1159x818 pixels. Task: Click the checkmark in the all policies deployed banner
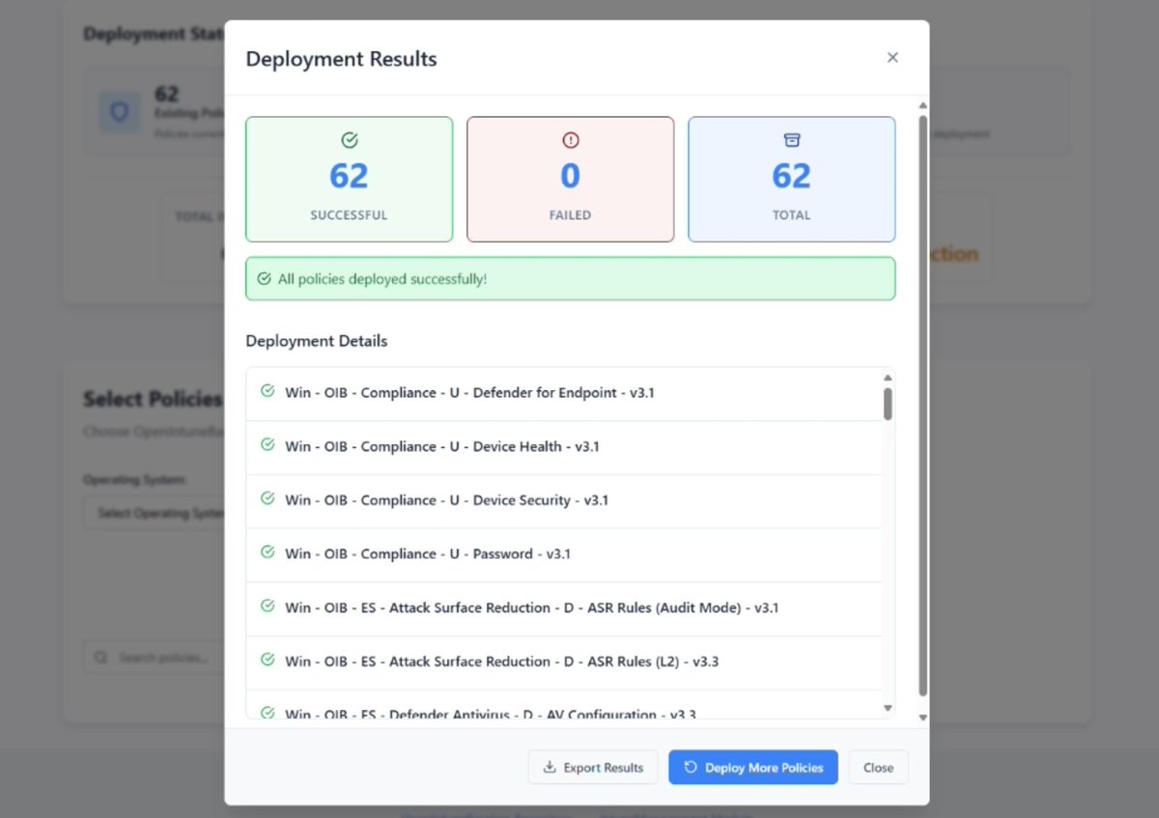point(263,277)
